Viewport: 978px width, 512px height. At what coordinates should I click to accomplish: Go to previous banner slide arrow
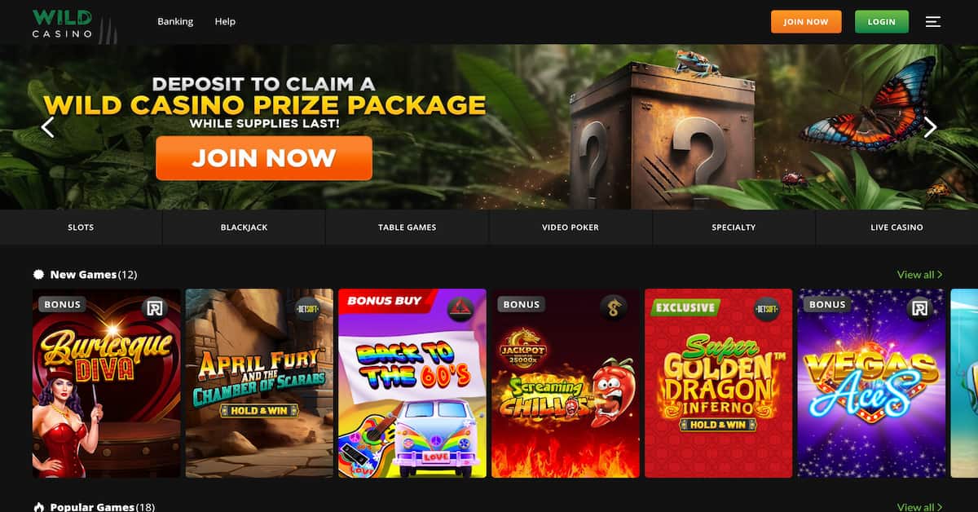click(47, 127)
